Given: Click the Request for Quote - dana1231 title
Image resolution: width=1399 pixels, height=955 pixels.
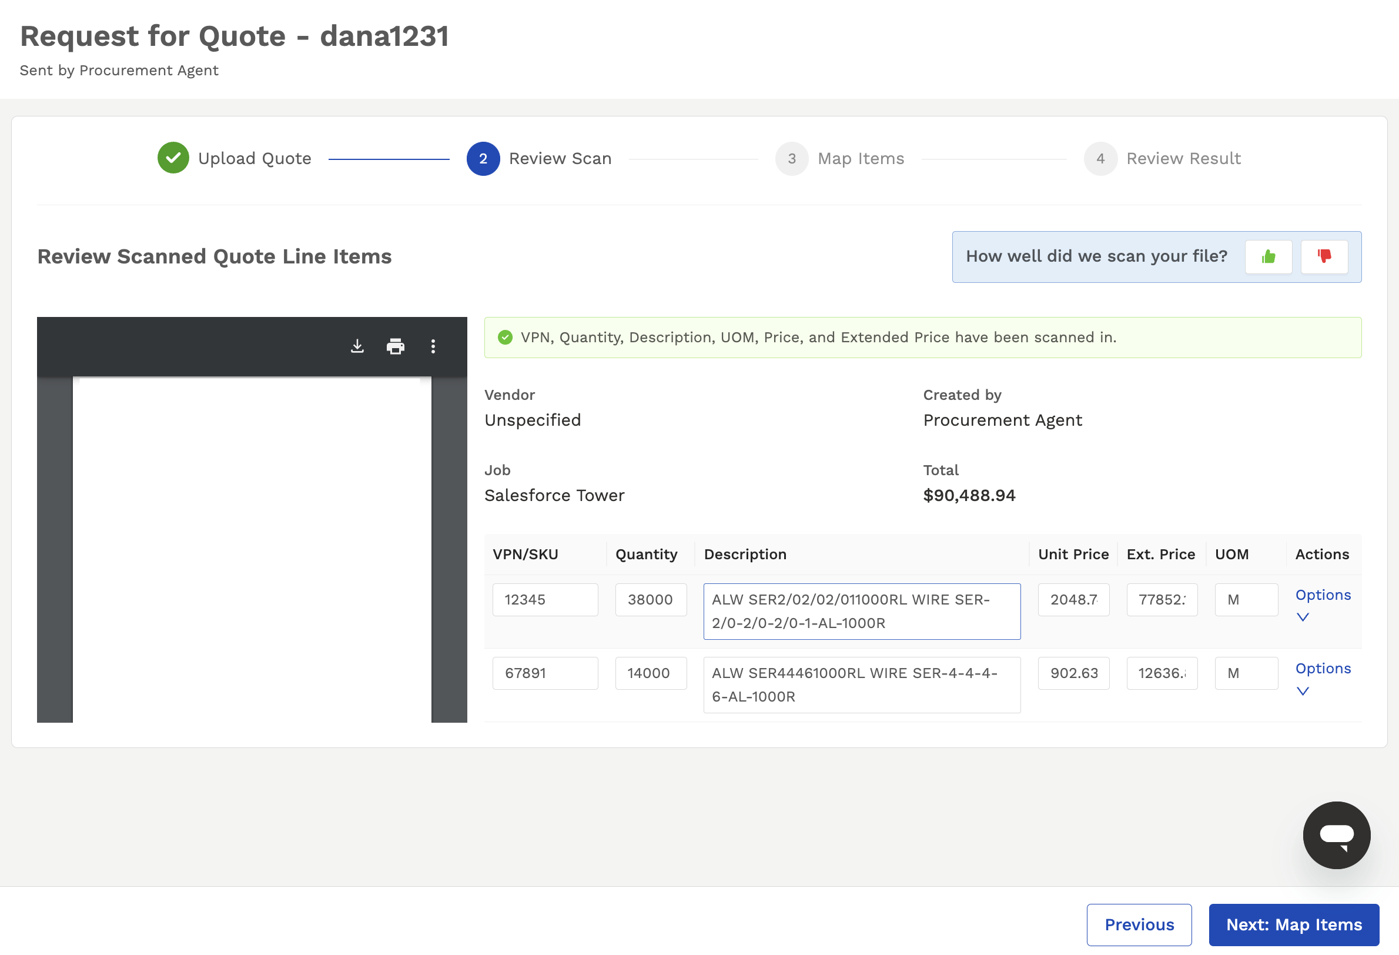Looking at the screenshot, I should point(234,36).
